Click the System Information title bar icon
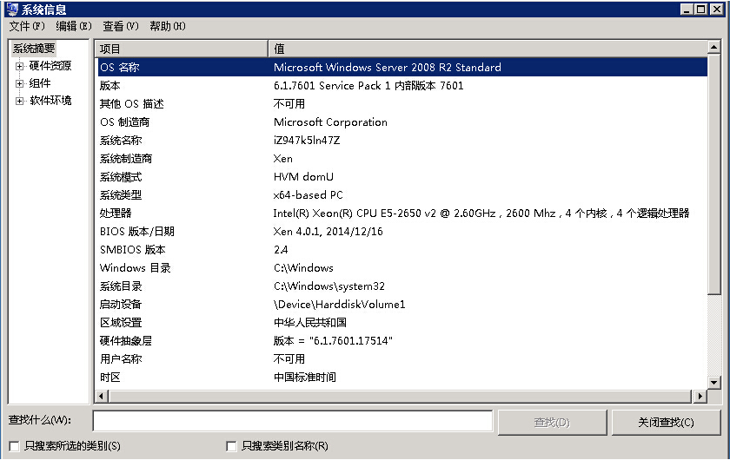The height and width of the screenshot is (460, 730). pyautogui.click(x=11, y=10)
